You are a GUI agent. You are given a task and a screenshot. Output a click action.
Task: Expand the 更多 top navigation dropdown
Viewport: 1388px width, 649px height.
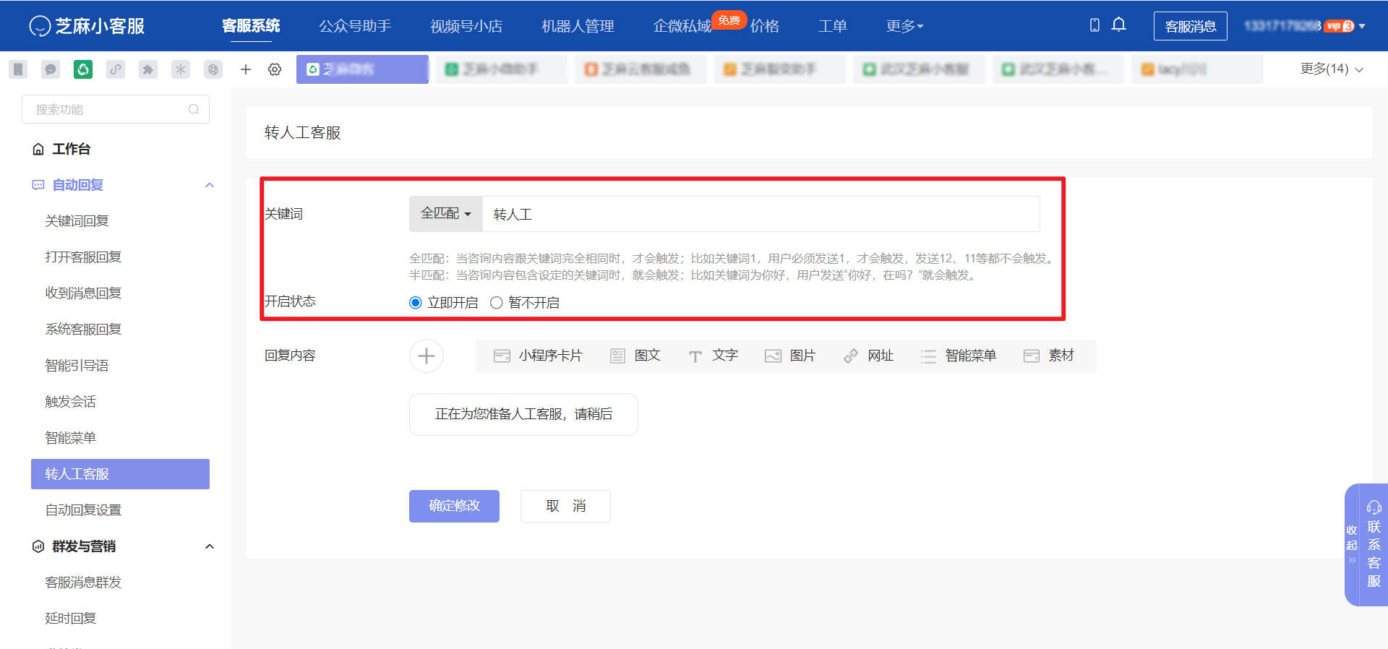[904, 26]
